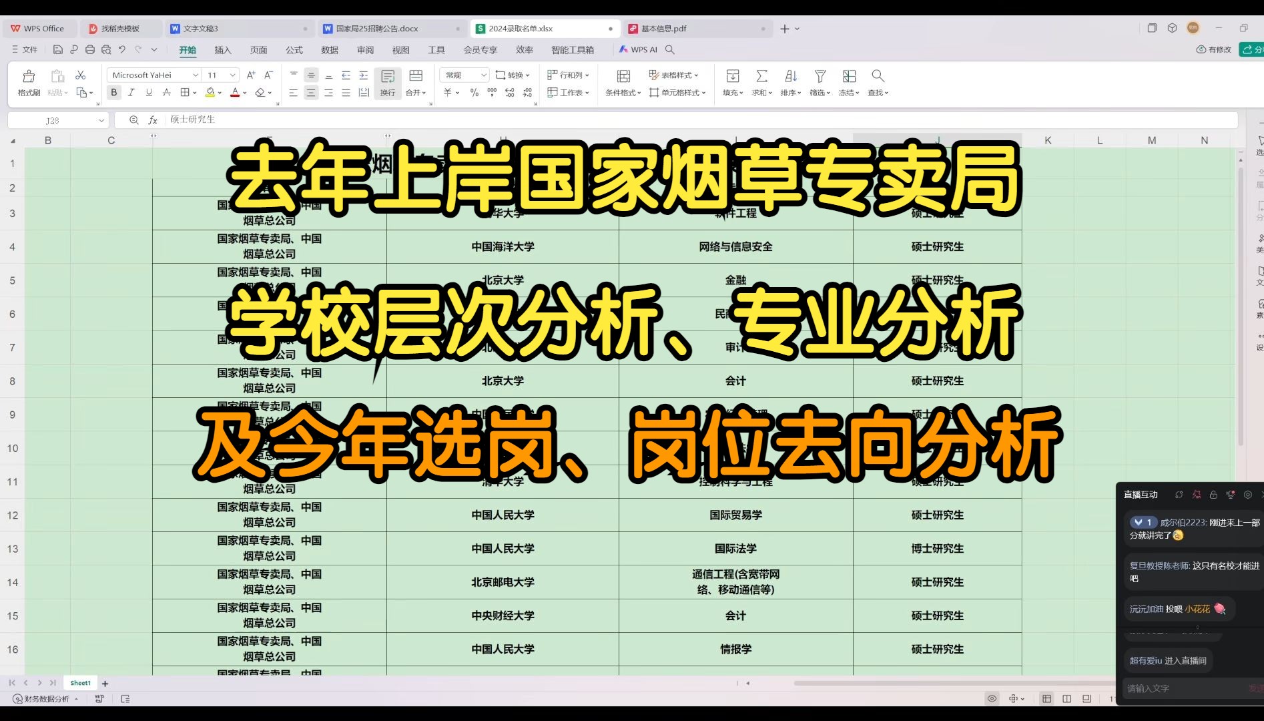
Task: Toggle Wrap Text (换行) button
Action: [x=388, y=83]
